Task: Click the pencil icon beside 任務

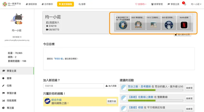Action: [x=3, y=86]
